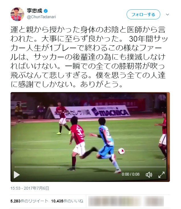This screenshot has height=209, width=181.
Task: Mute the video with the speaker icon
Action: (149, 174)
